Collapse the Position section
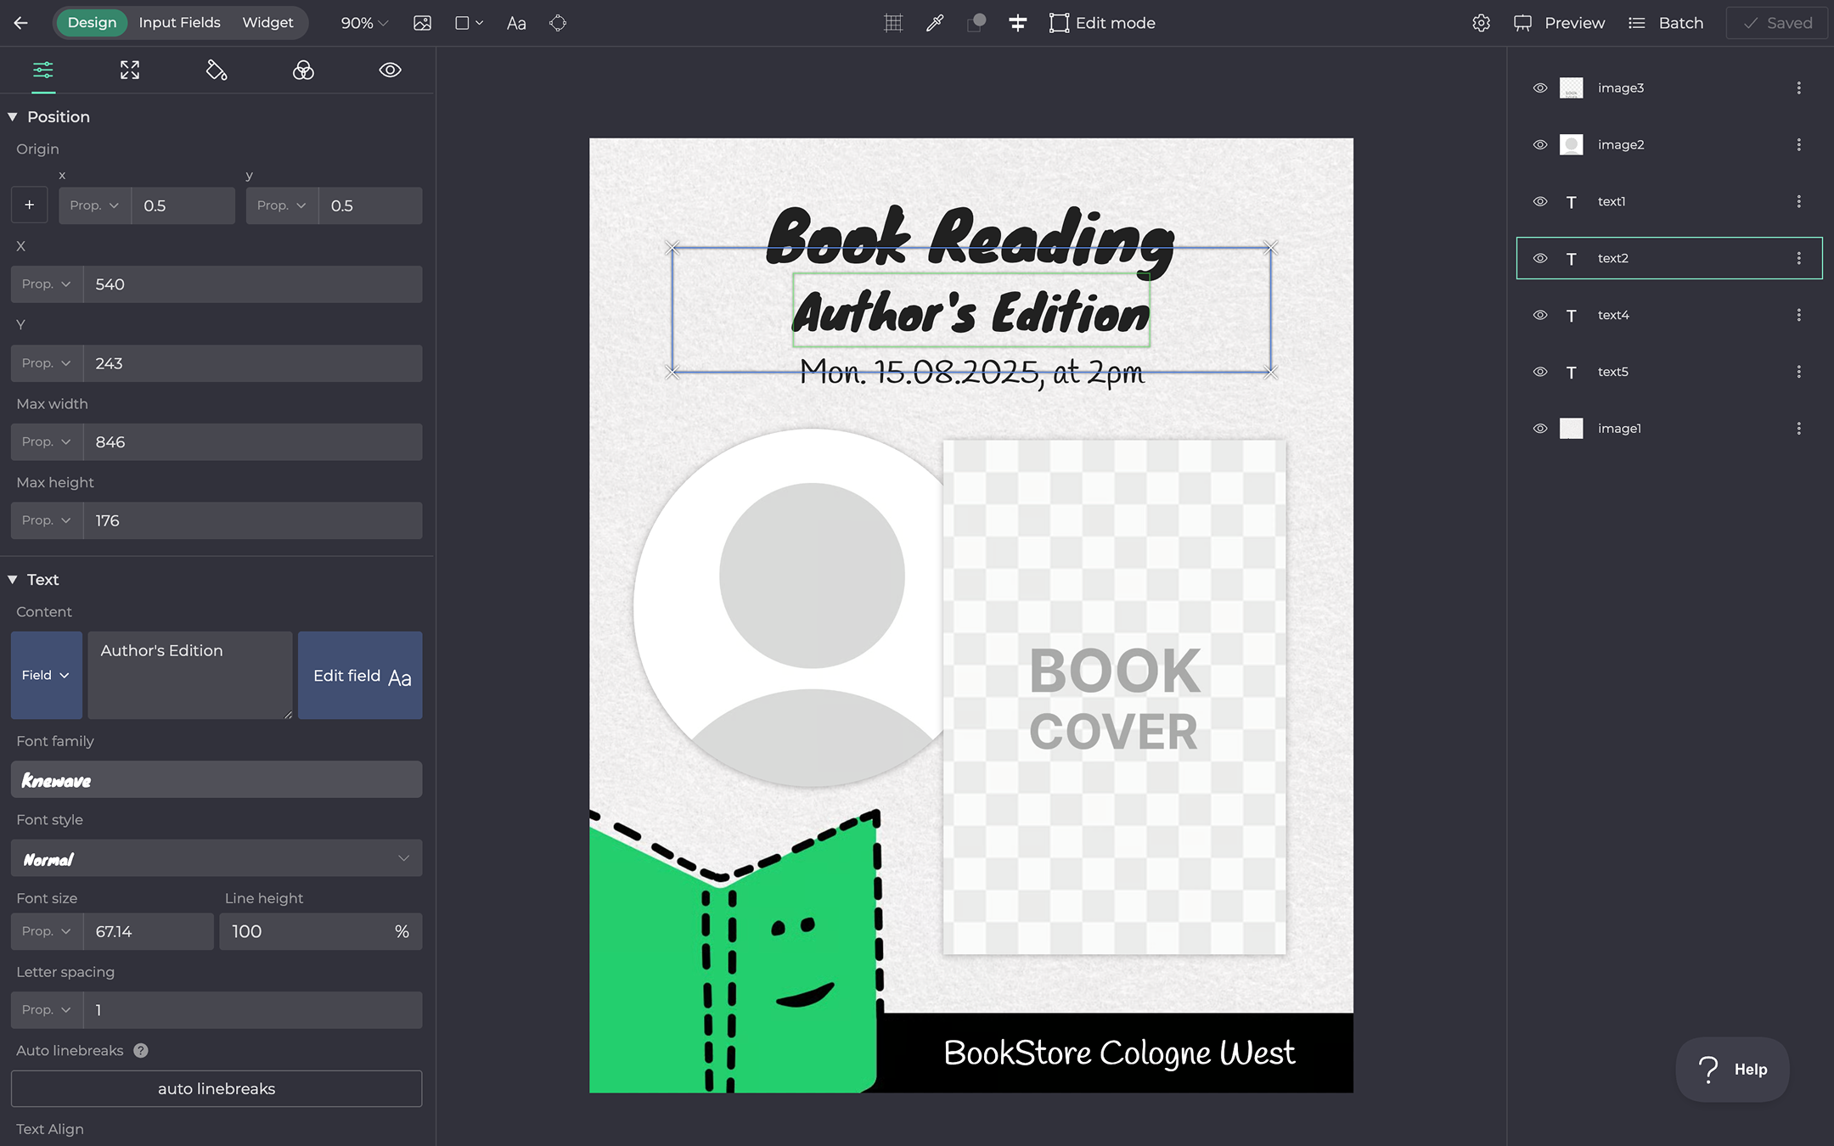 point(13,117)
